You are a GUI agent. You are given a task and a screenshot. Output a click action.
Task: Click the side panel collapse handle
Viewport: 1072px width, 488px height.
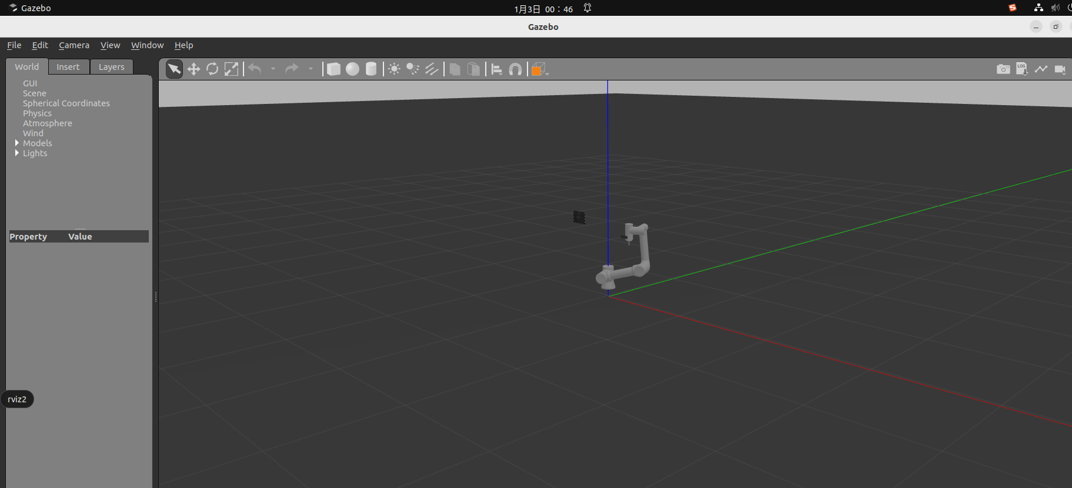pos(156,297)
